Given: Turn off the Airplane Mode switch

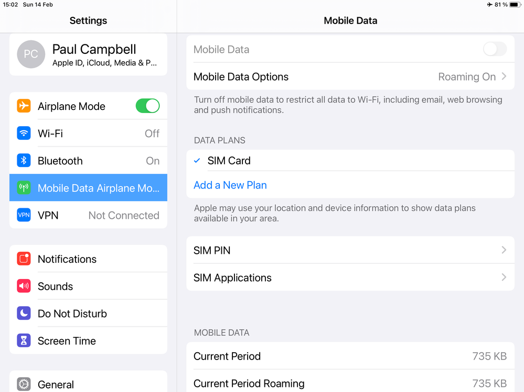Looking at the screenshot, I should coord(147,106).
